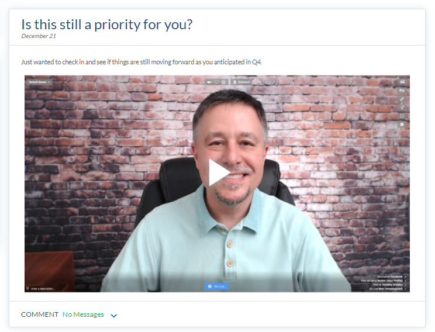Play the video message
This screenshot has width=435, height=332.
point(219,172)
